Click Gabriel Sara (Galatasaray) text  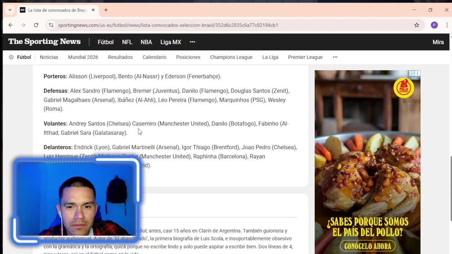point(94,133)
